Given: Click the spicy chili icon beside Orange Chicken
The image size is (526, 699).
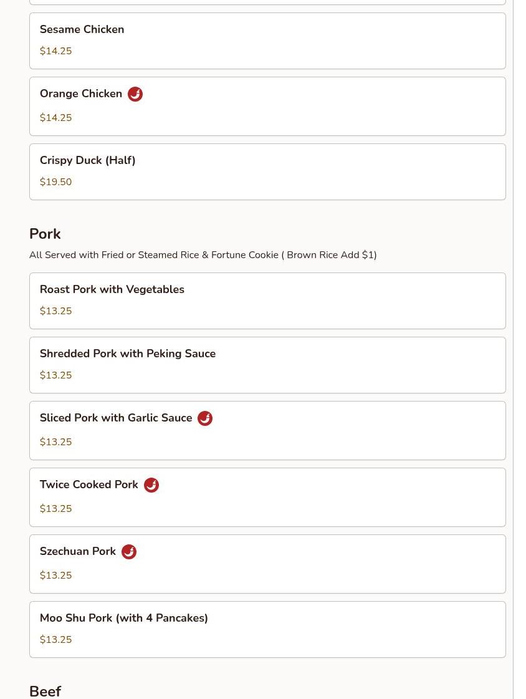Looking at the screenshot, I should (x=135, y=94).
